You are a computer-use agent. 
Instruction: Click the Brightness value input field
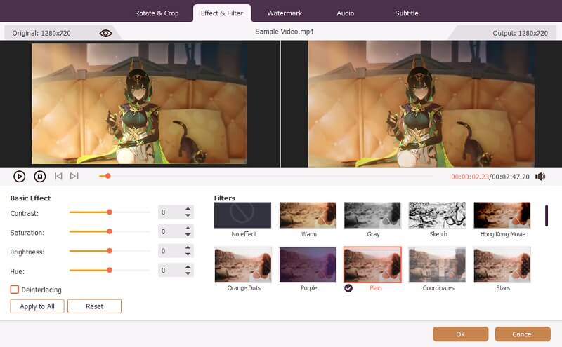pos(171,251)
